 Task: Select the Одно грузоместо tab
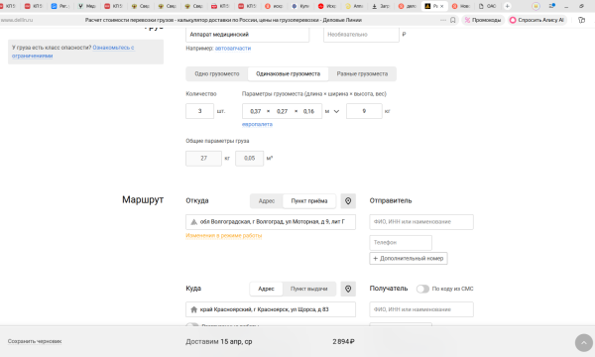pyautogui.click(x=216, y=74)
